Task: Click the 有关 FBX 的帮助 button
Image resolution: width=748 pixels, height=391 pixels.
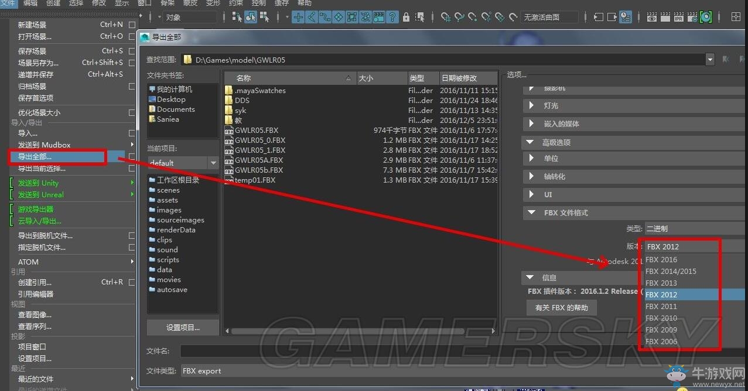Action: pos(562,307)
